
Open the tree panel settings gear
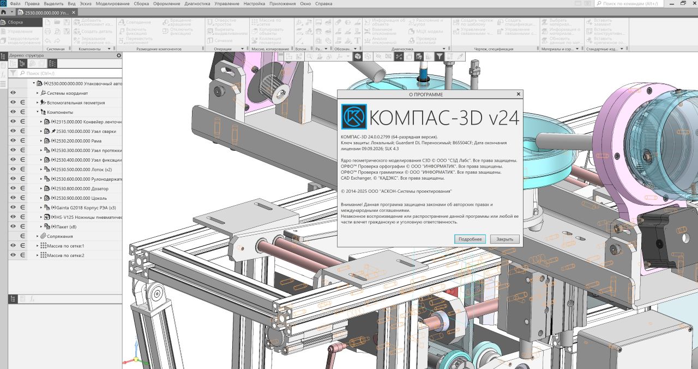(119, 56)
